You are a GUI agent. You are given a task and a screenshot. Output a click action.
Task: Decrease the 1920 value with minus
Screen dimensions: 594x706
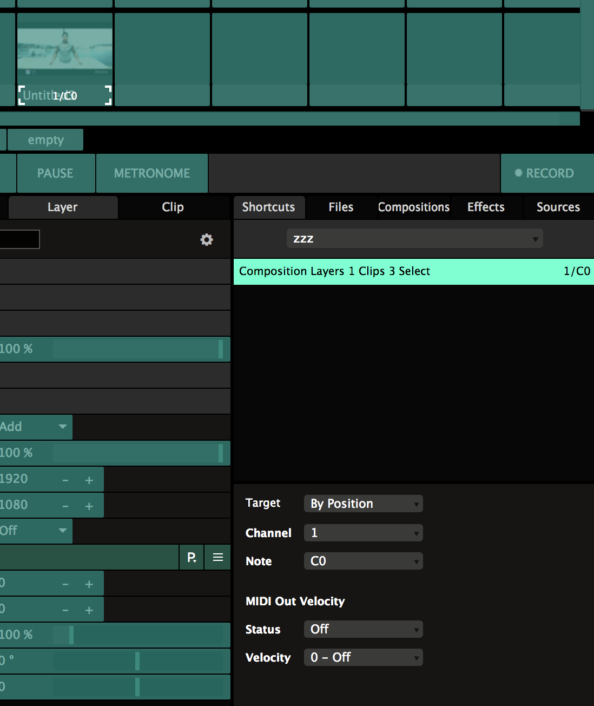click(65, 480)
